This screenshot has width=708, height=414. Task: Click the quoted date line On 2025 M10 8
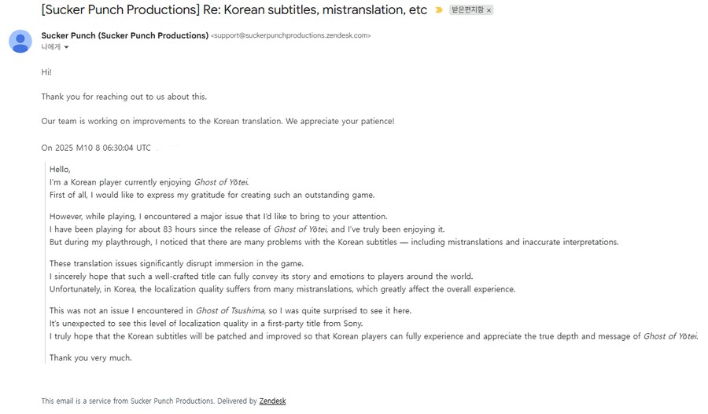point(96,148)
